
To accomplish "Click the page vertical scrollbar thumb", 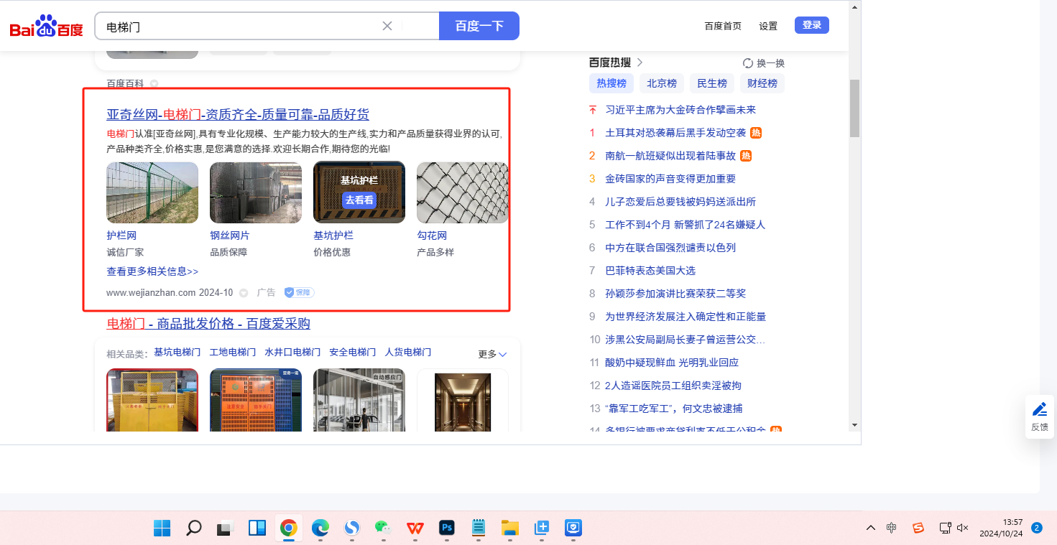I will [854, 108].
